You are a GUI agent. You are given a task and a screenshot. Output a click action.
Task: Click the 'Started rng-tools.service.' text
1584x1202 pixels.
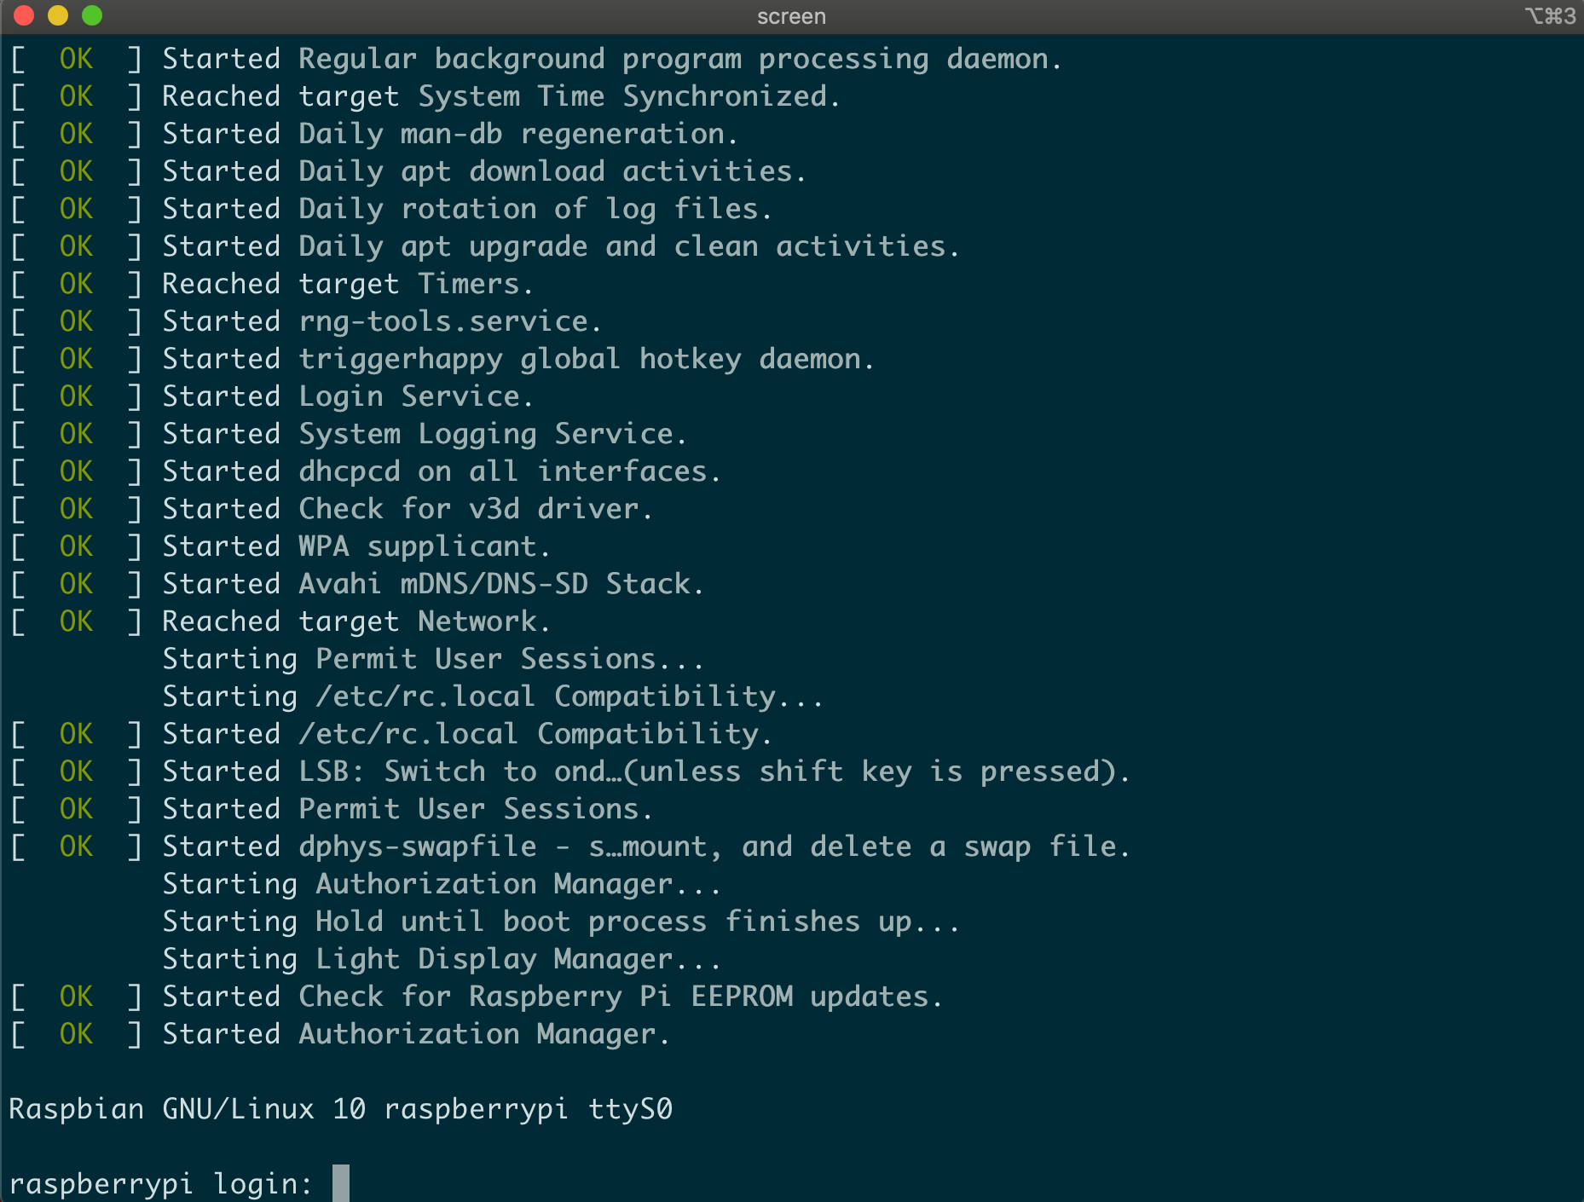(x=382, y=321)
